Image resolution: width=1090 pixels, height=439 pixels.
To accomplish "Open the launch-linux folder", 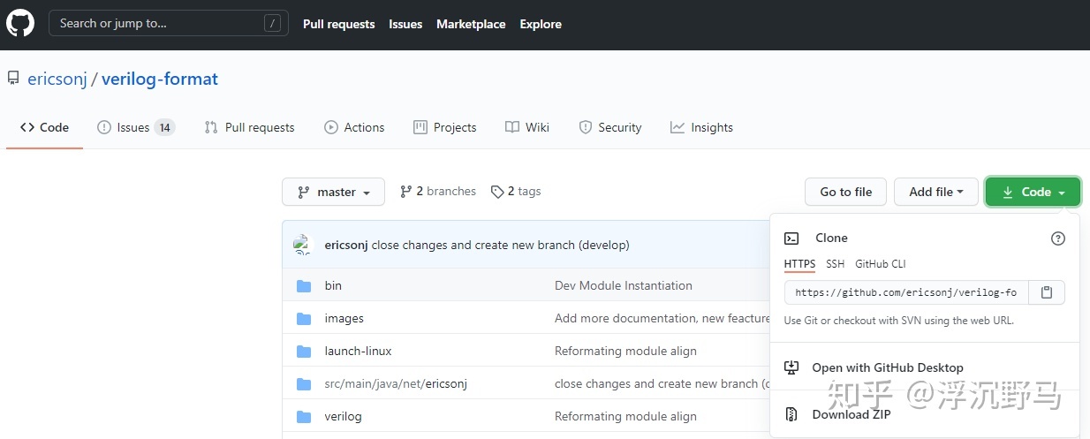I will [358, 351].
